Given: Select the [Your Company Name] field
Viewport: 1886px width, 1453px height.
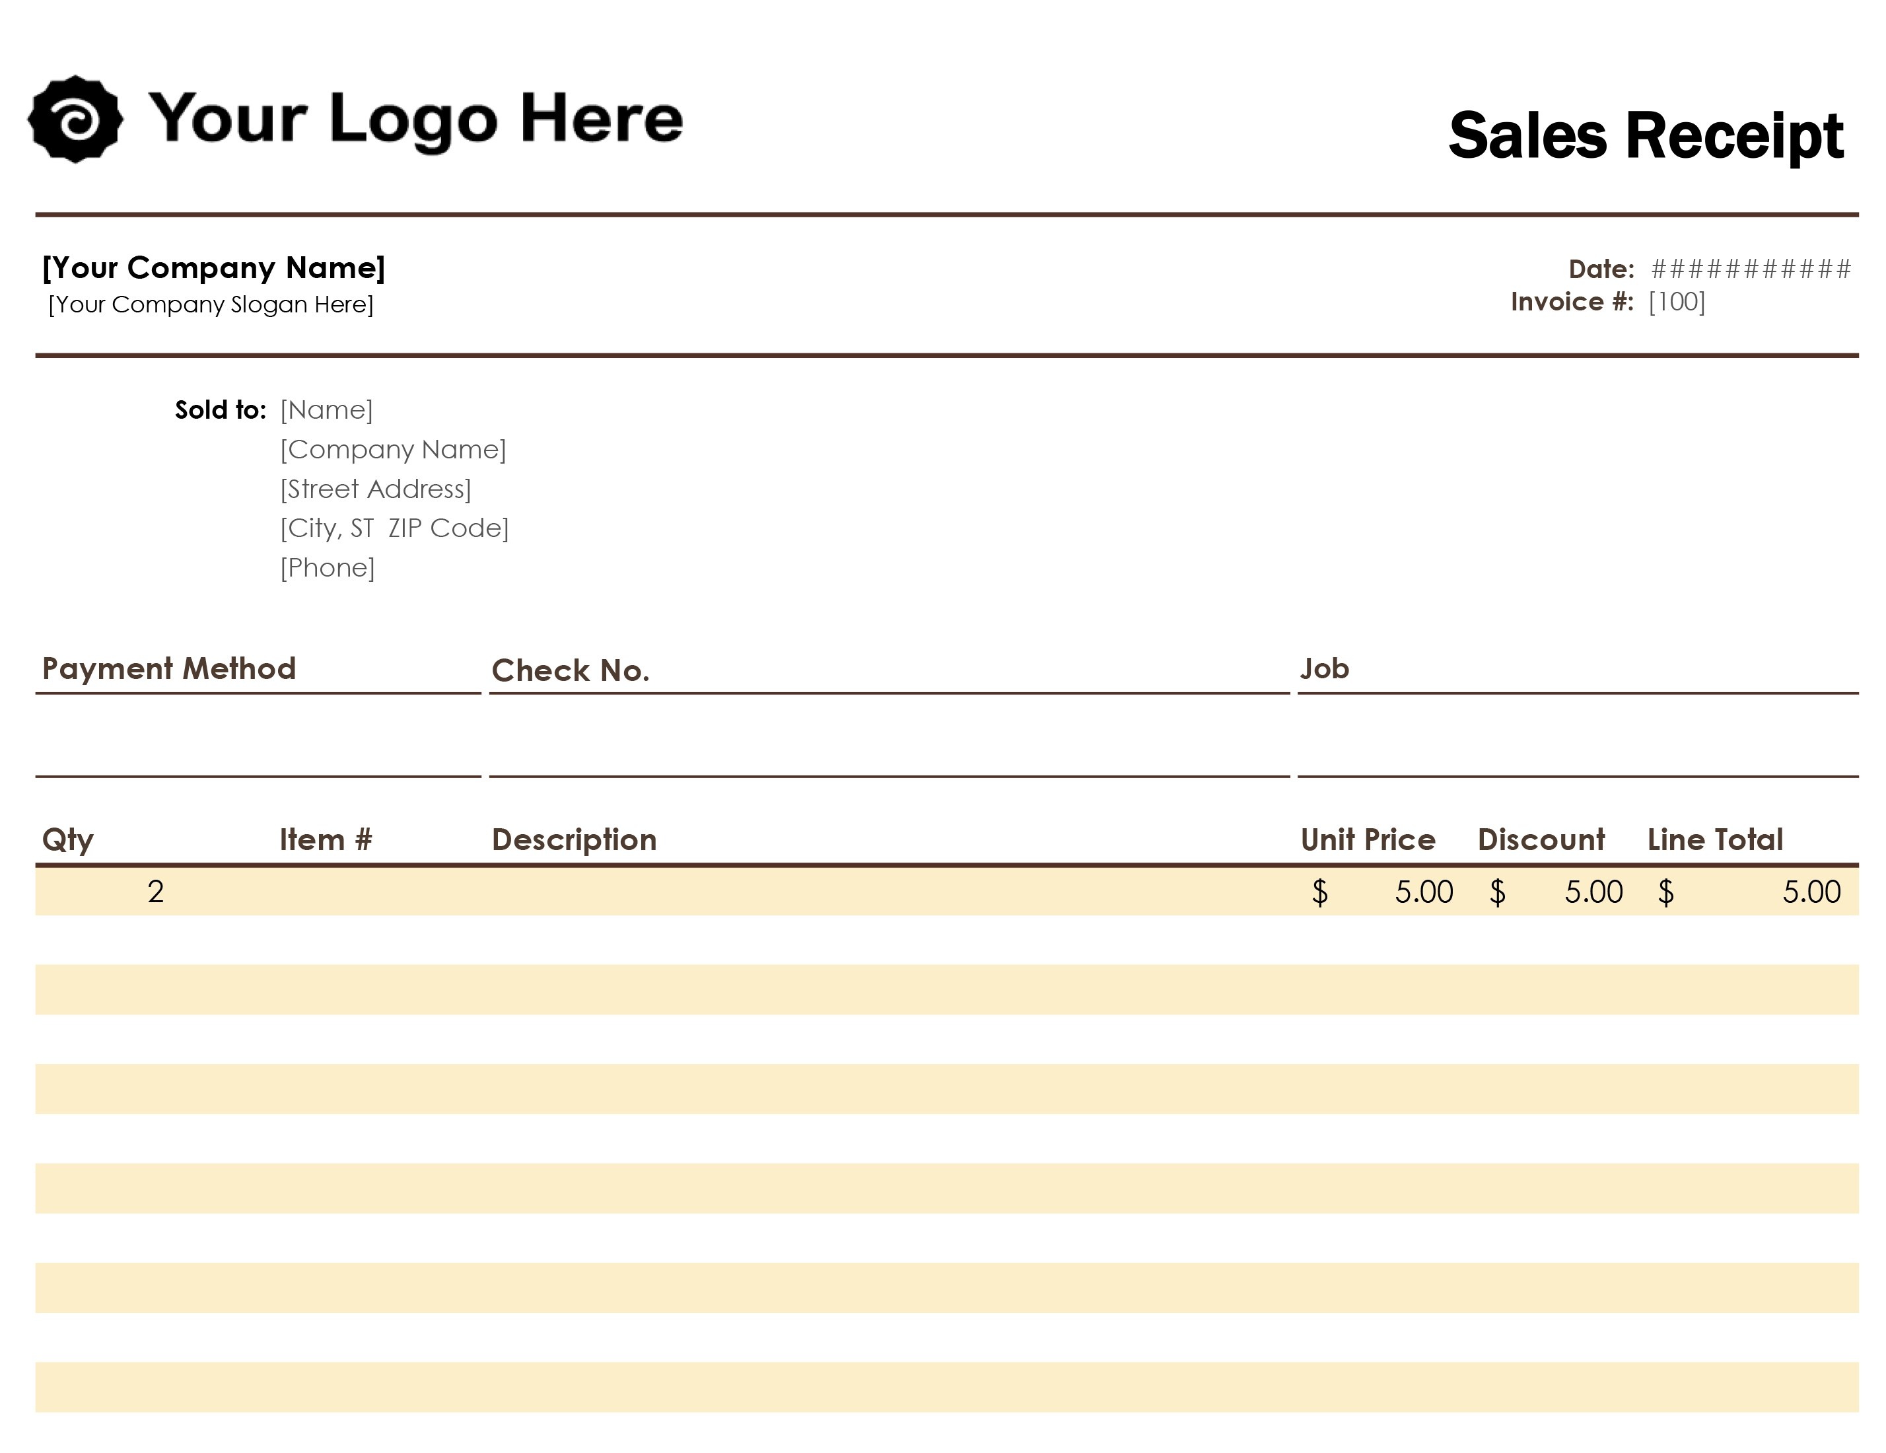Looking at the screenshot, I should [213, 267].
